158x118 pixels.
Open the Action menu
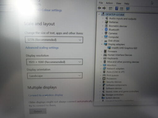pyautogui.click(x=109, y=3)
